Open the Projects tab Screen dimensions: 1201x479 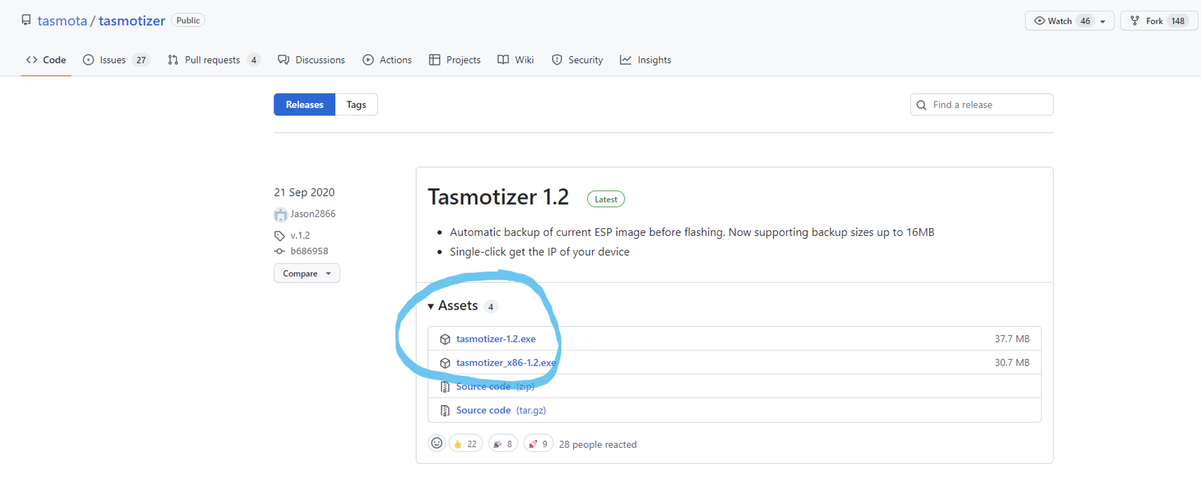click(x=455, y=60)
